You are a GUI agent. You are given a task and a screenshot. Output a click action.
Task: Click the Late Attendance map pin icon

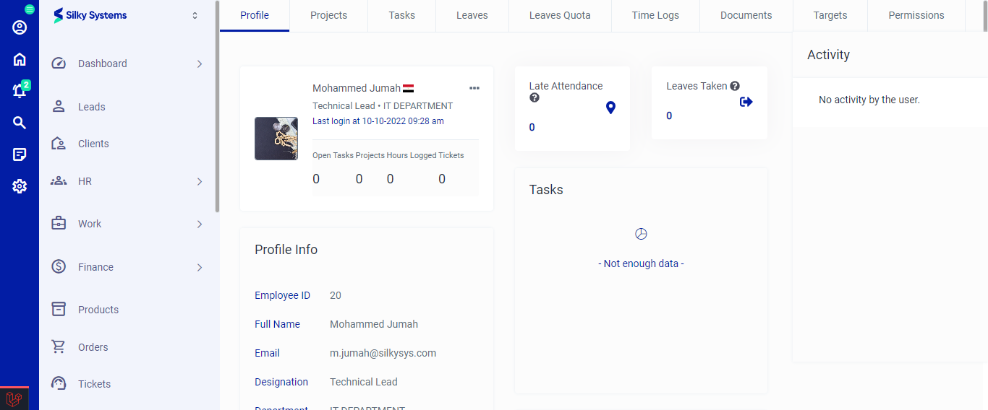click(x=610, y=108)
